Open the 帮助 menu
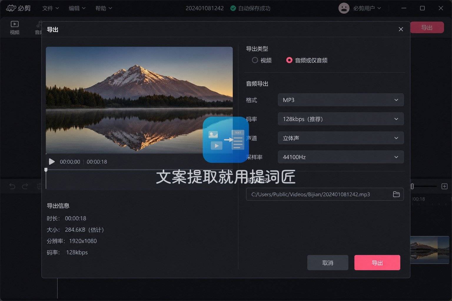452x301 pixels. [x=104, y=8]
